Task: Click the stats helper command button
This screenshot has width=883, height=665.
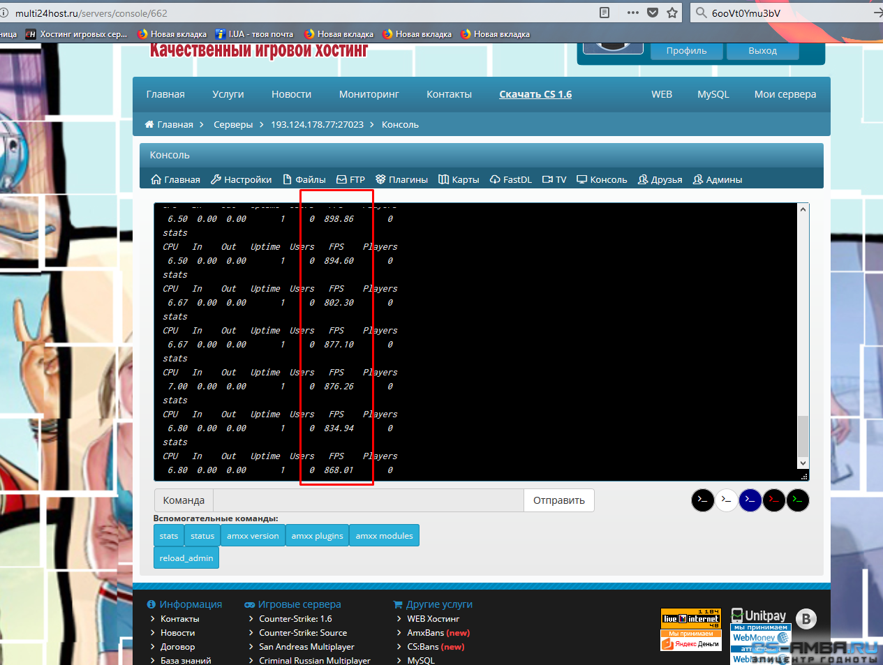Action: click(x=169, y=536)
